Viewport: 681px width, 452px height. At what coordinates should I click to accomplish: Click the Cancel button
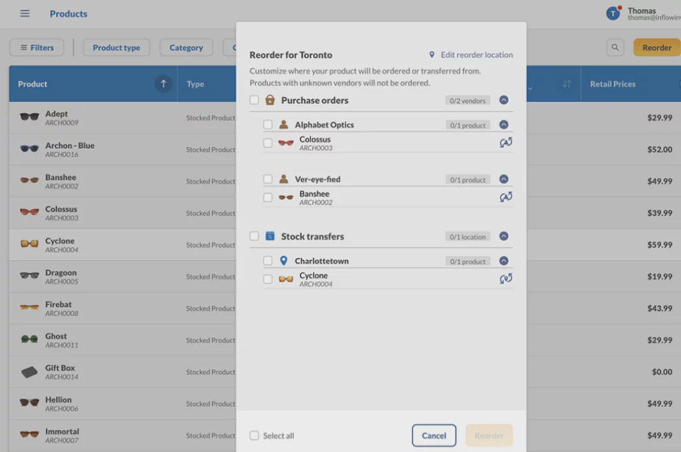pyautogui.click(x=434, y=436)
